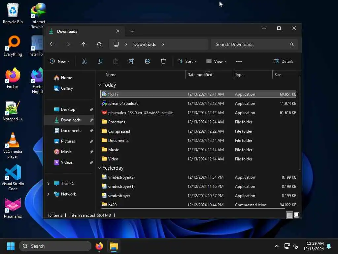
Task: Click the Search Downloads field
Action: 254,44
